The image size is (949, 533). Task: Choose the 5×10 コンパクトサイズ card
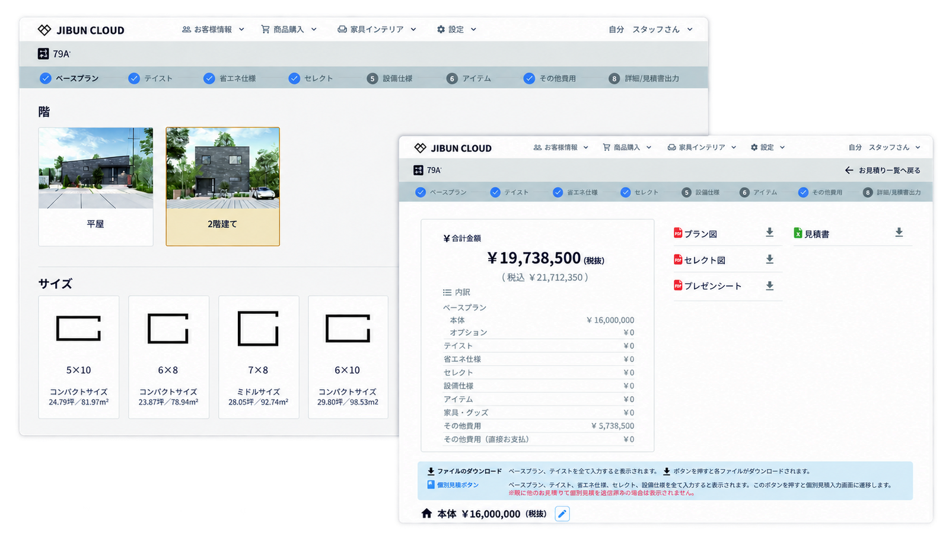[x=78, y=357]
